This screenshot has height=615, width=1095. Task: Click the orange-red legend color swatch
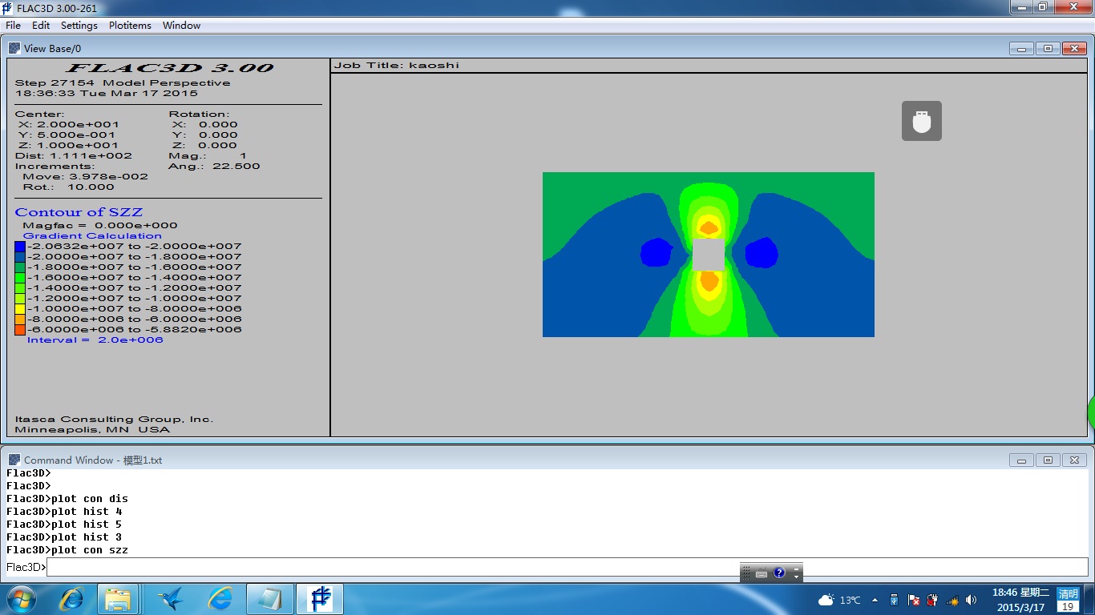[20, 329]
